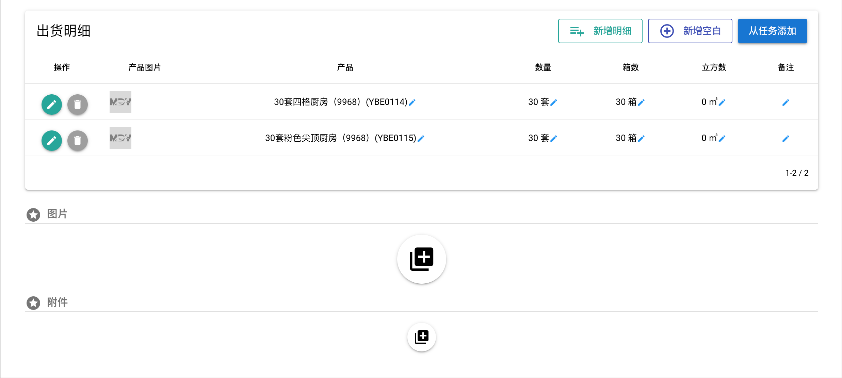Add attachment in the 附件 section

pos(422,337)
